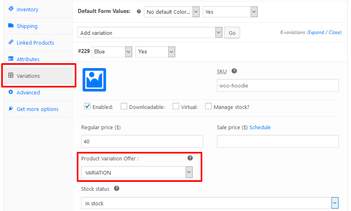Click help icon next to Stock status

[117, 188]
